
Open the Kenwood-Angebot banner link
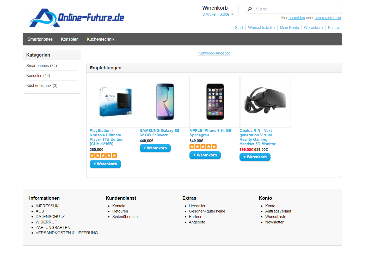[x=214, y=53]
